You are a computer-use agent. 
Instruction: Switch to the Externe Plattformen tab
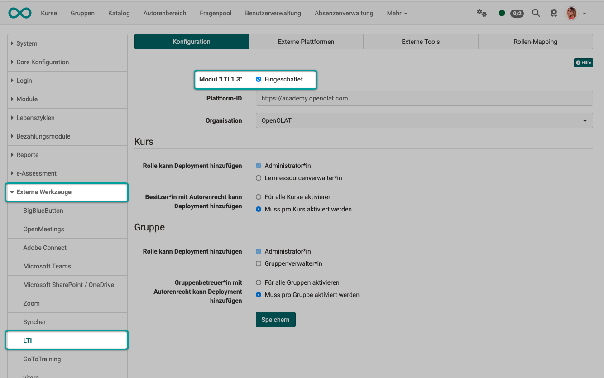click(306, 42)
